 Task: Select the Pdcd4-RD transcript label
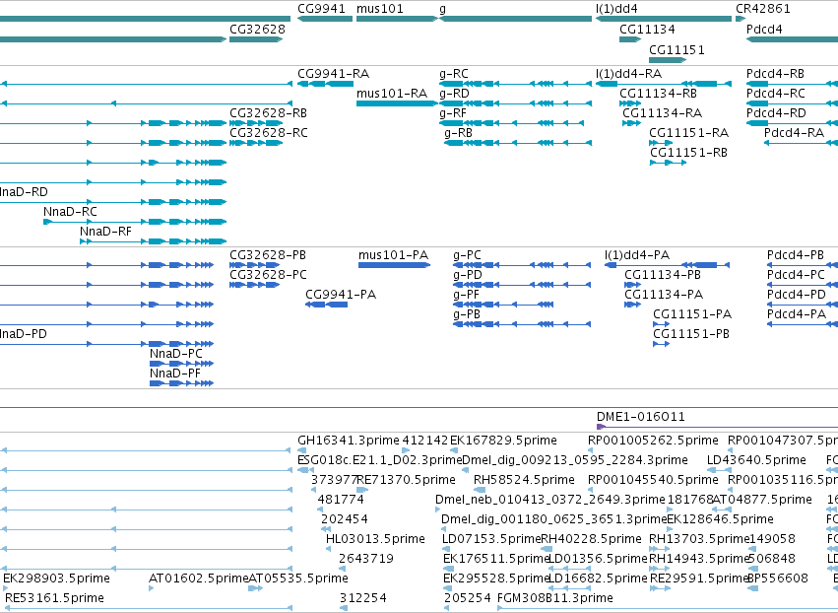[776, 113]
